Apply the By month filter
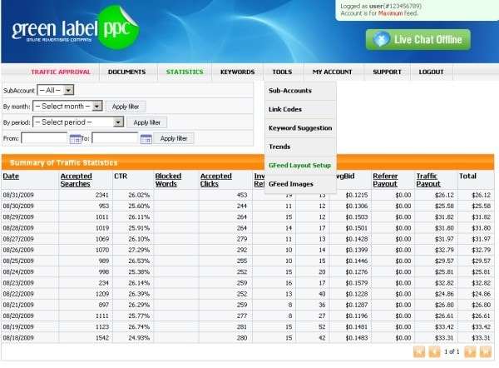The width and height of the screenshot is (499, 368). 126,107
